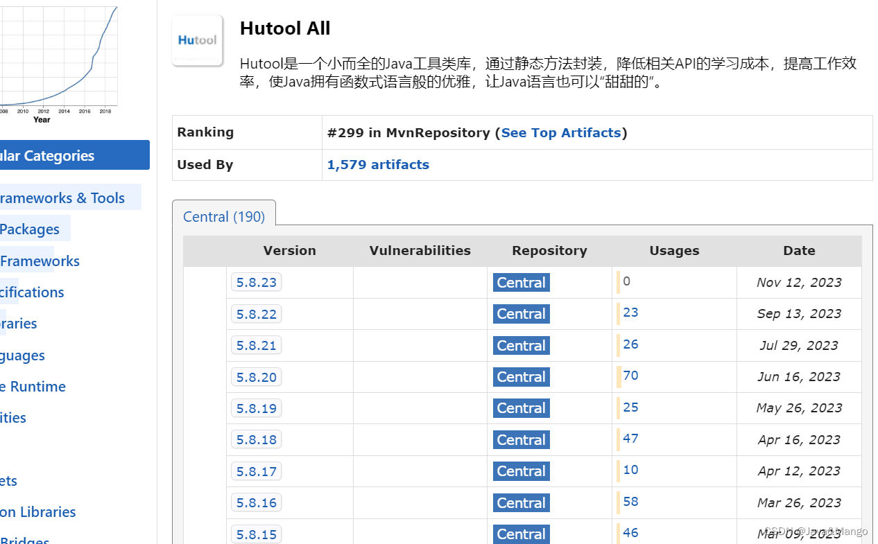Viewport: 878px width, 544px height.
Task: Open version 5.8.16 link
Action: click(257, 502)
